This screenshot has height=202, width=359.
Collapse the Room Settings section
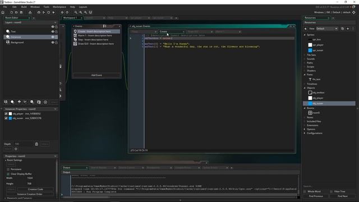coord(6,160)
